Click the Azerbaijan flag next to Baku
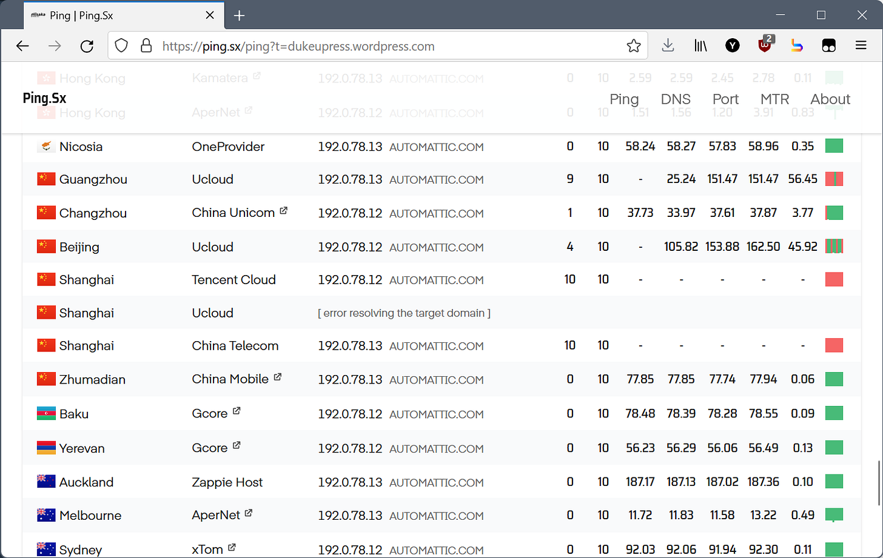The image size is (883, 558). 46,414
